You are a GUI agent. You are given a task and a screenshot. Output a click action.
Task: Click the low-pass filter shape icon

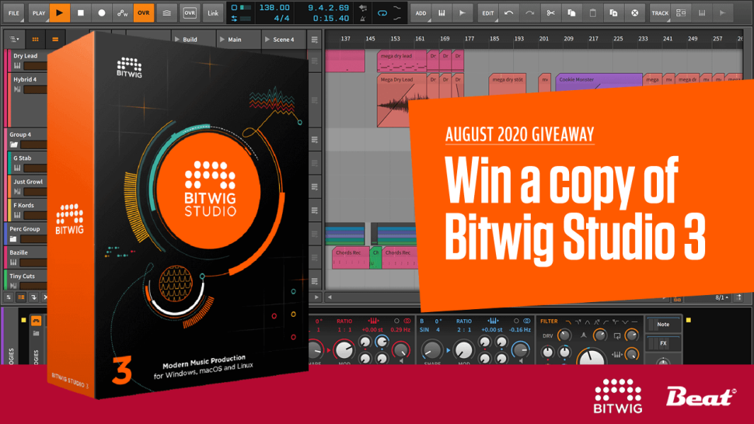(x=568, y=321)
